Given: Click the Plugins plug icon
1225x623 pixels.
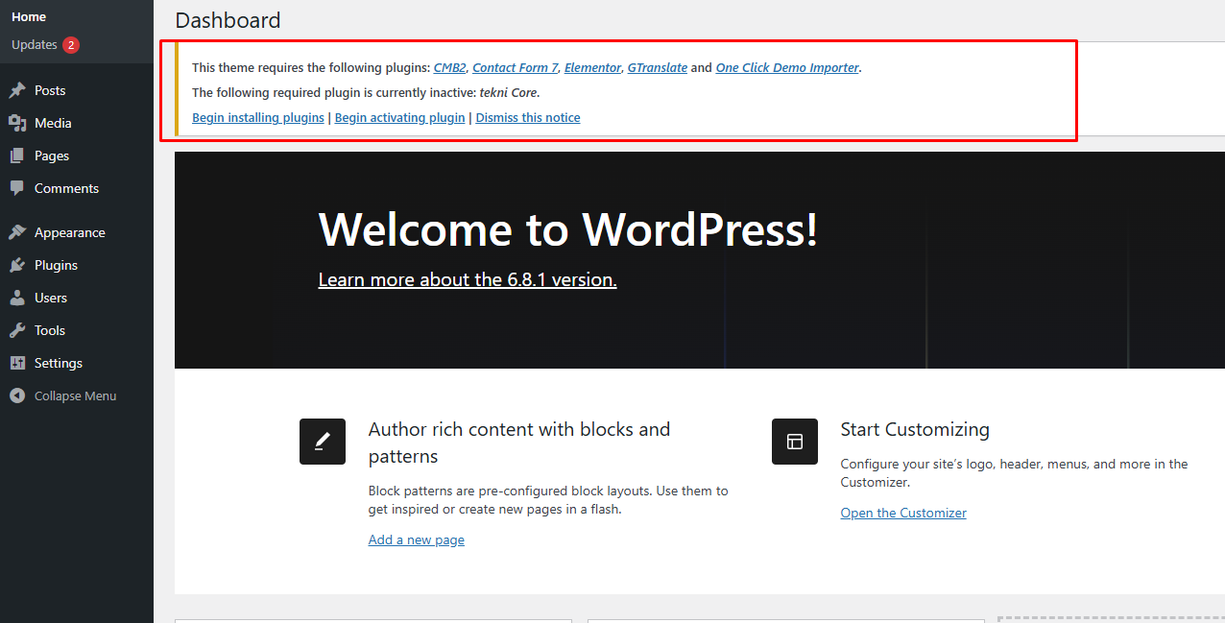Looking at the screenshot, I should point(17,265).
